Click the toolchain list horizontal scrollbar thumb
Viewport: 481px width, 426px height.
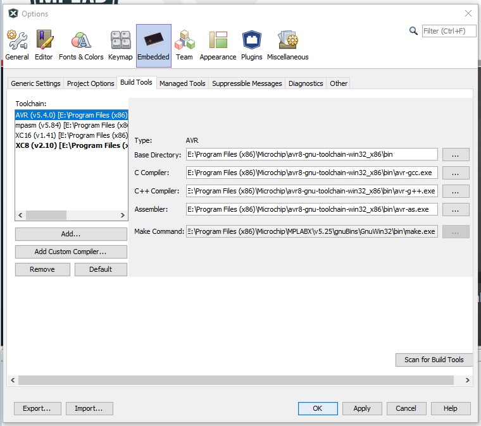point(46,216)
